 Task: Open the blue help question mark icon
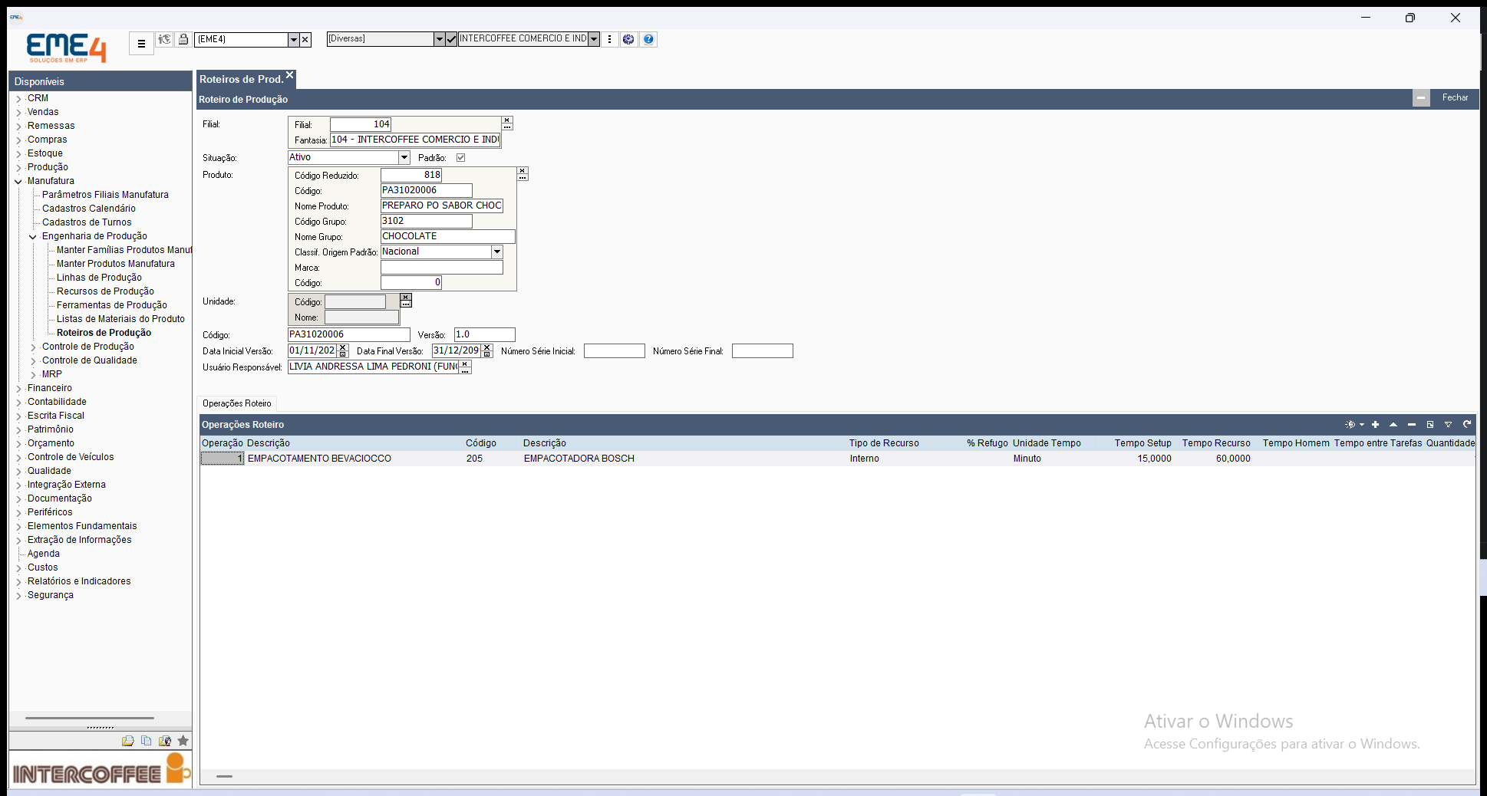[648, 39]
